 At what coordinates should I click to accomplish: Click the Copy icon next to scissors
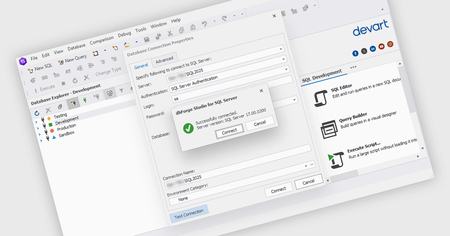(181, 30)
